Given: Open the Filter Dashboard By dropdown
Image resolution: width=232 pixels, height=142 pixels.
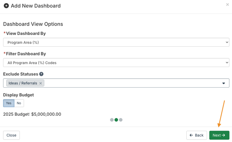Looking at the screenshot, I should [116, 63].
